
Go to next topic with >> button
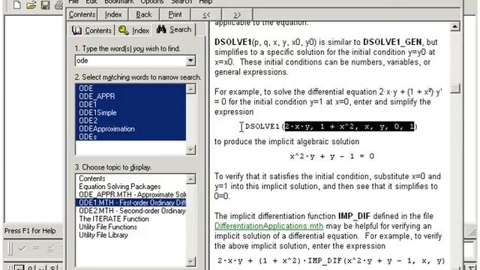pyautogui.click(x=237, y=14)
